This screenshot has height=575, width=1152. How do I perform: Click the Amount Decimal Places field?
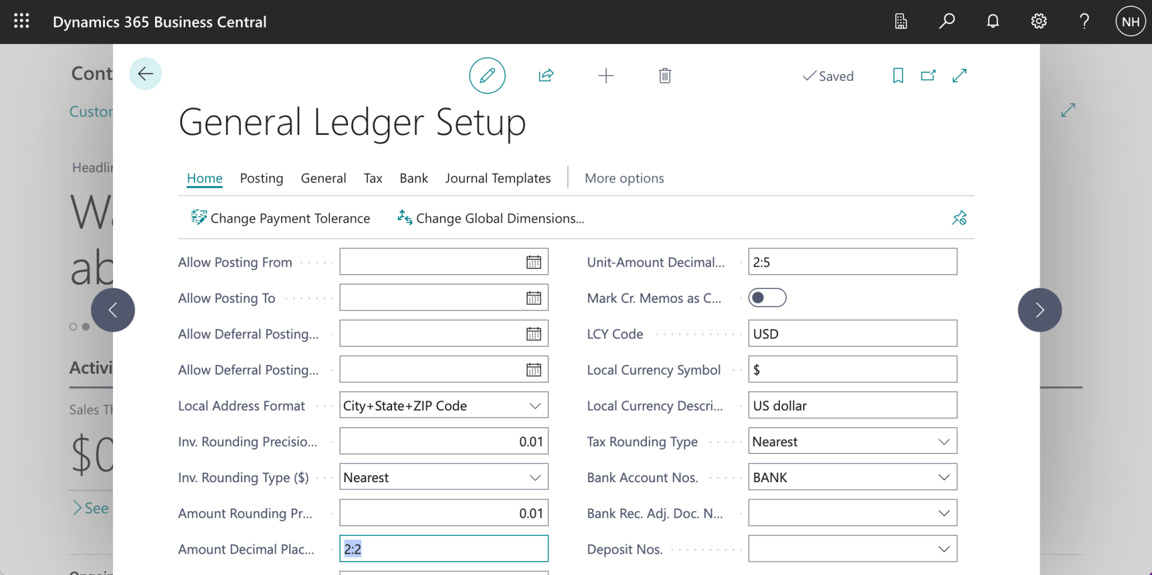pos(444,549)
